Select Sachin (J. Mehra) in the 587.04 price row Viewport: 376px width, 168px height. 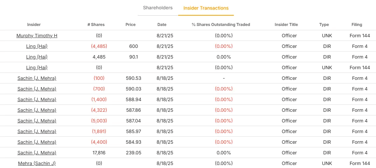(x=37, y=121)
